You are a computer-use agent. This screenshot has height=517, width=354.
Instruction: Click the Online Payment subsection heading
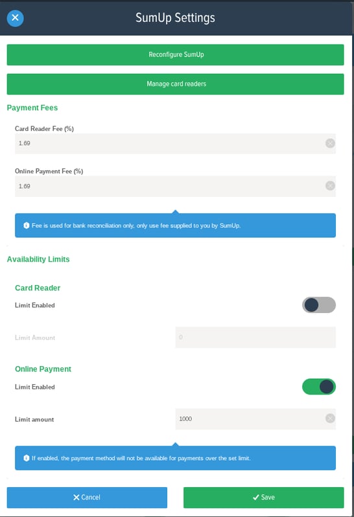pos(43,369)
